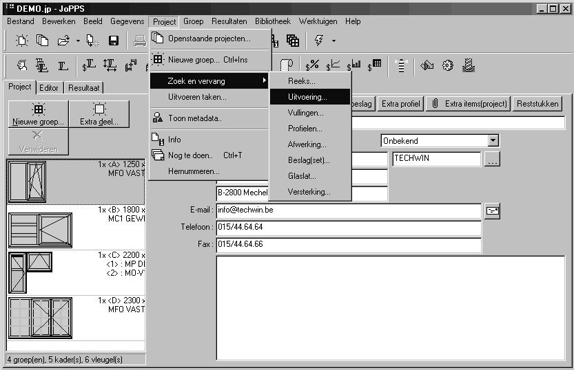Expand the lightning bolt dropdown arrow
The height and width of the screenshot is (370, 574).
point(334,41)
